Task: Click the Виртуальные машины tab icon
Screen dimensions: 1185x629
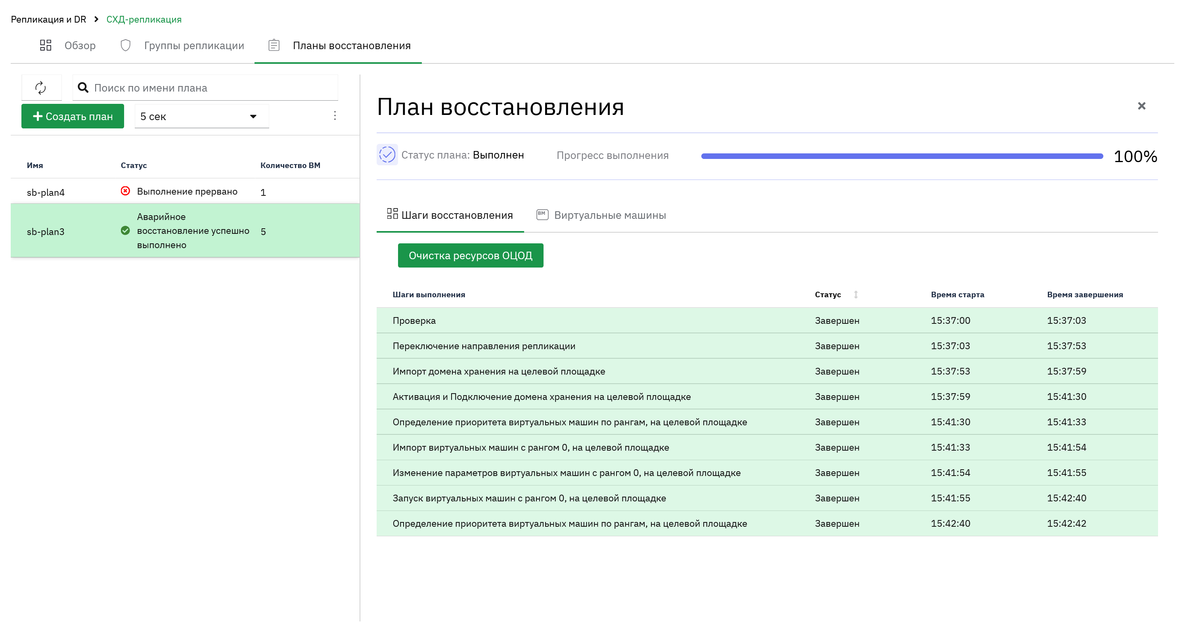Action: (x=542, y=215)
